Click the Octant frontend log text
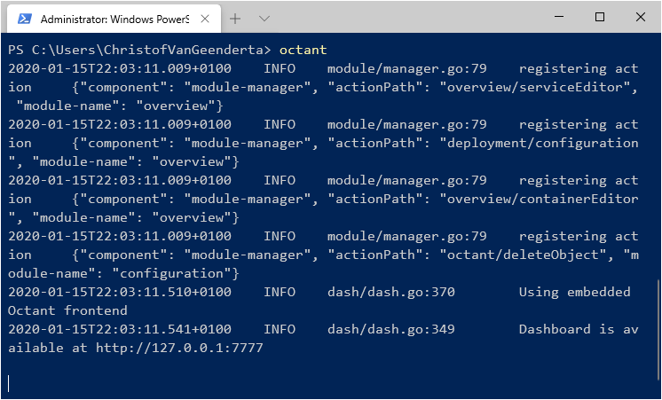This screenshot has height=400, width=662. coord(67,310)
